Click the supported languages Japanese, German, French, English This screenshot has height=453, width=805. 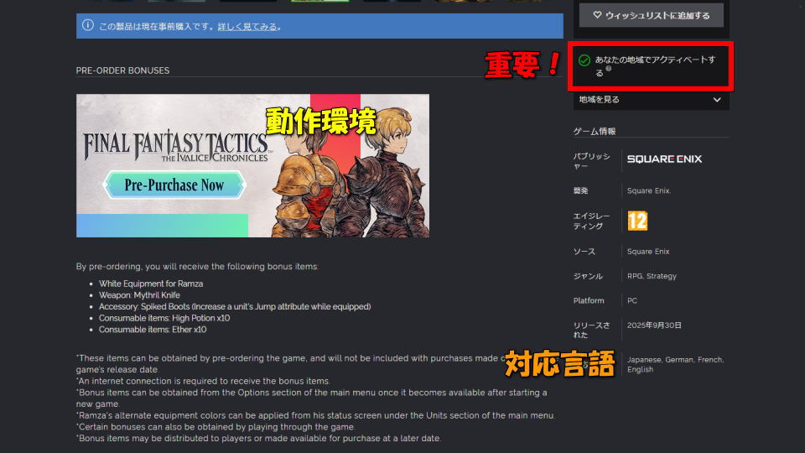pyautogui.click(x=675, y=364)
